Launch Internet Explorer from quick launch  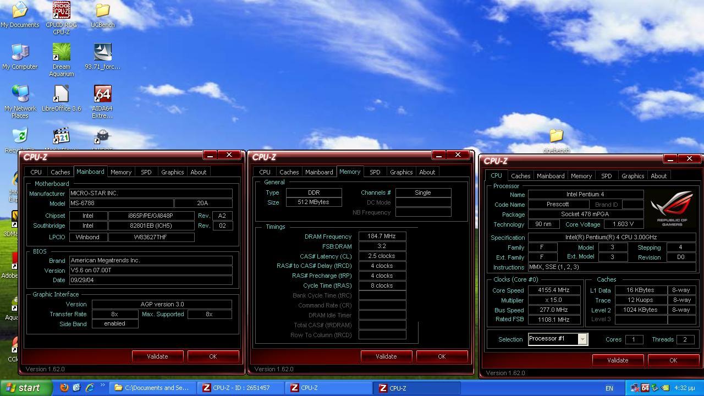click(90, 388)
